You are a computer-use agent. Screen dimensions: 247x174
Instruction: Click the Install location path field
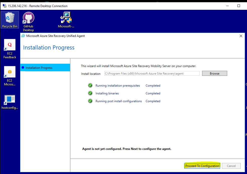pos(152,74)
